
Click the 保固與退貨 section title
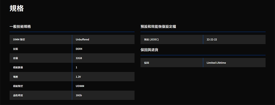coord(149,50)
